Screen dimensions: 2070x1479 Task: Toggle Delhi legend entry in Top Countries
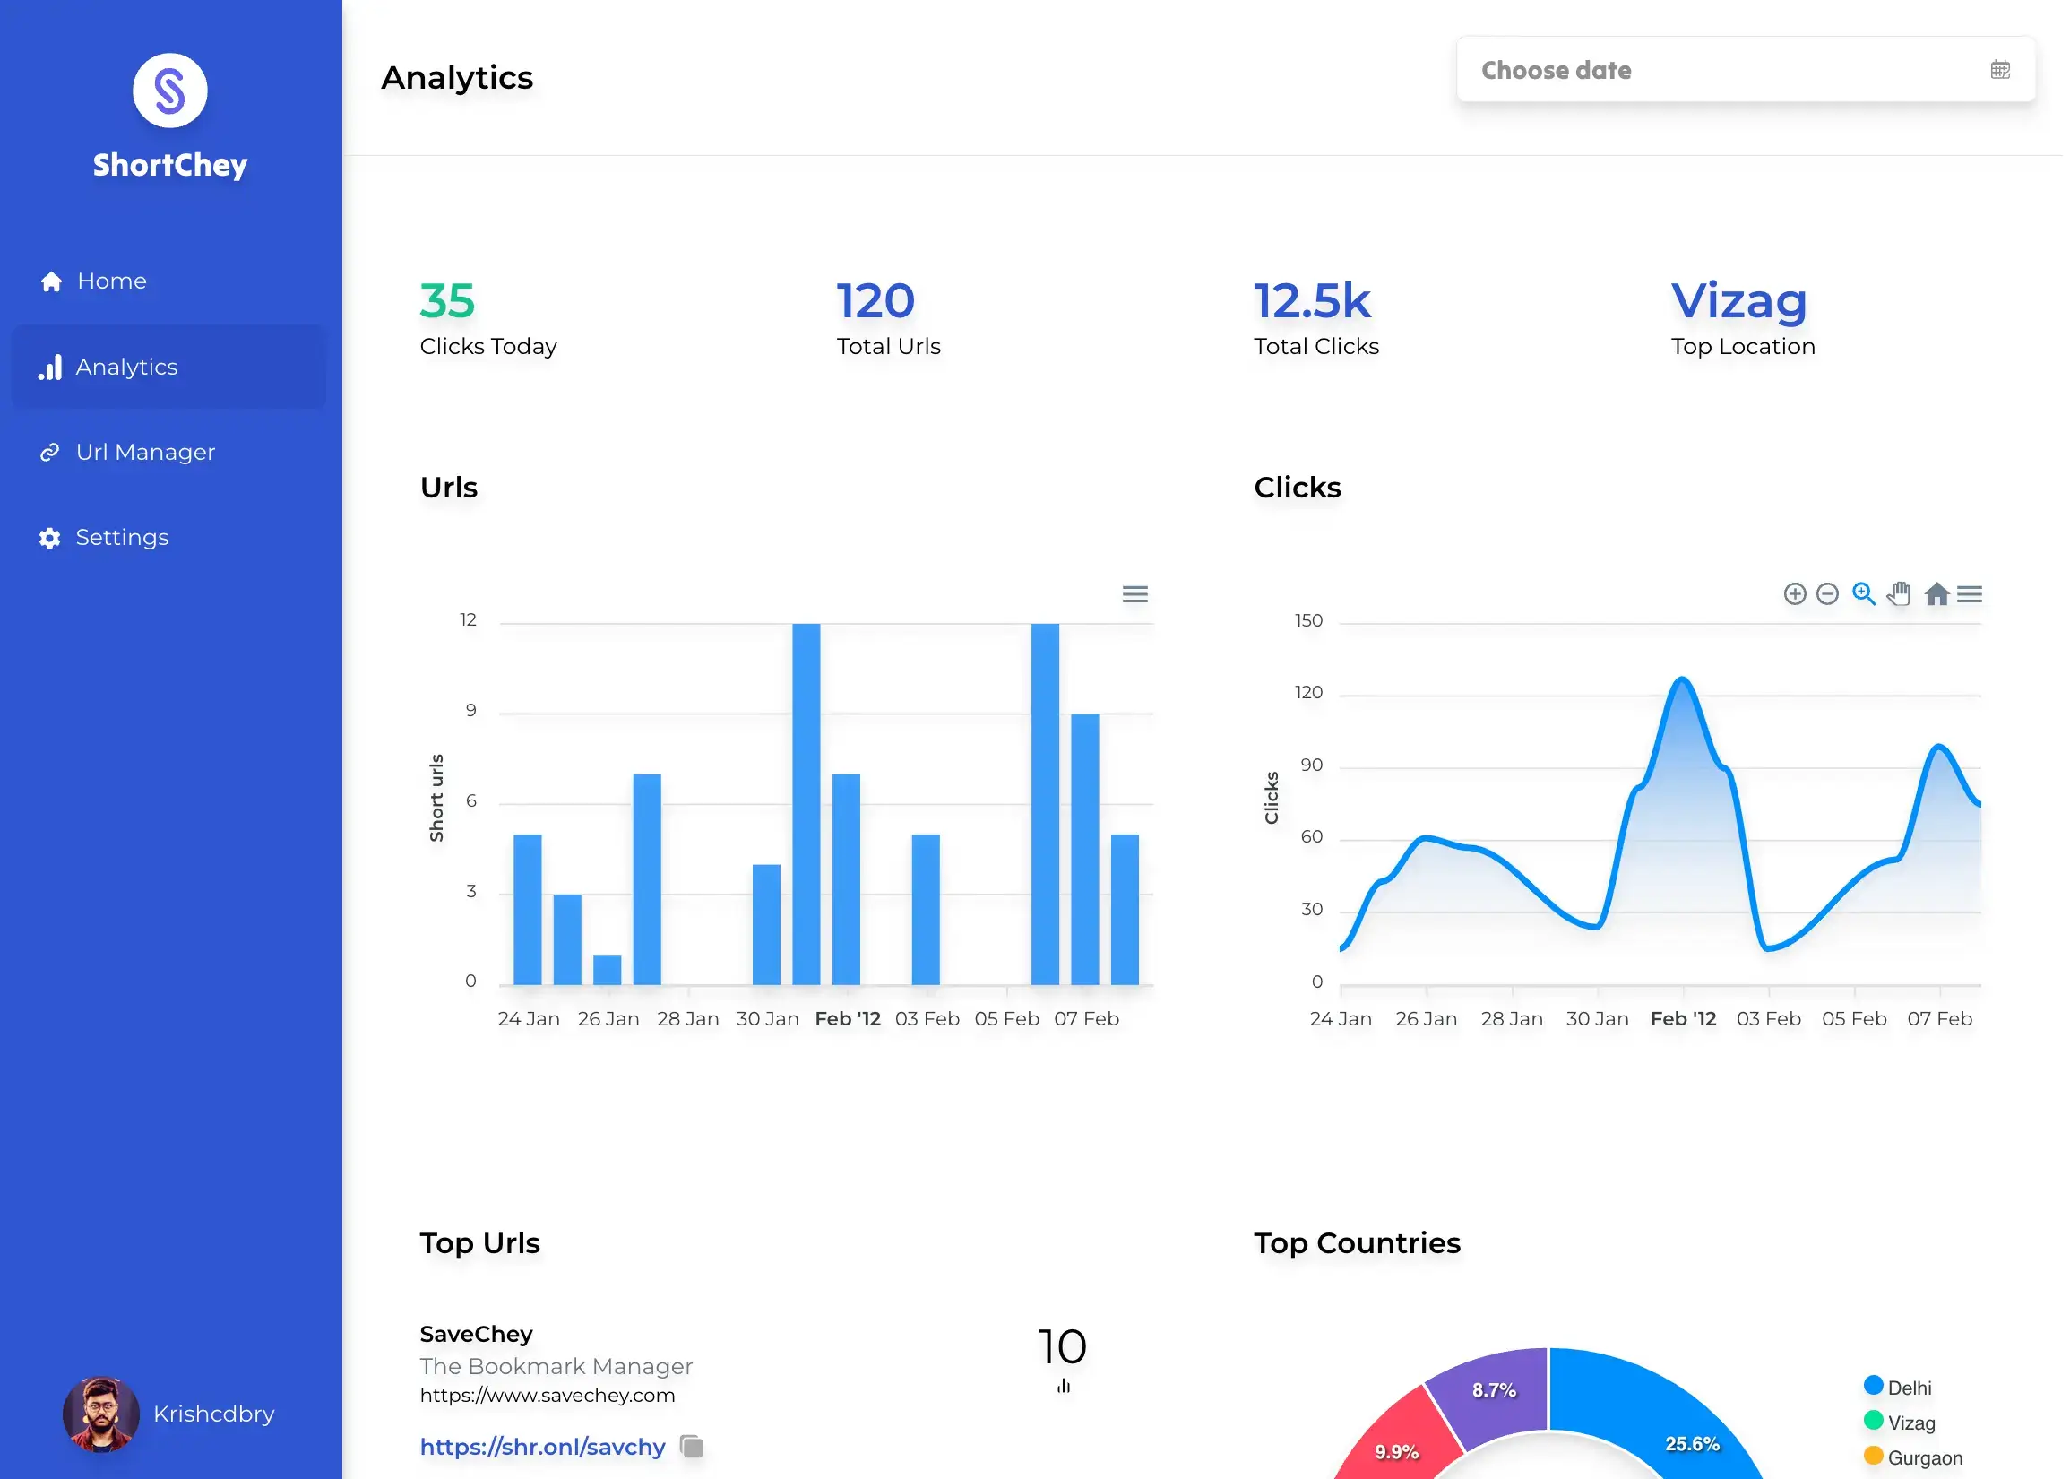tap(1897, 1387)
